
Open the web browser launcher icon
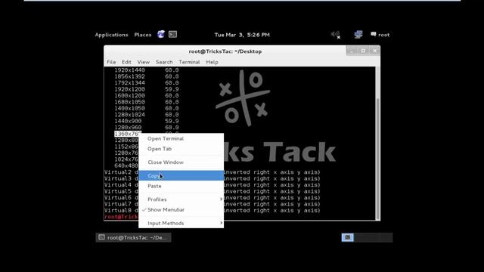click(x=161, y=34)
